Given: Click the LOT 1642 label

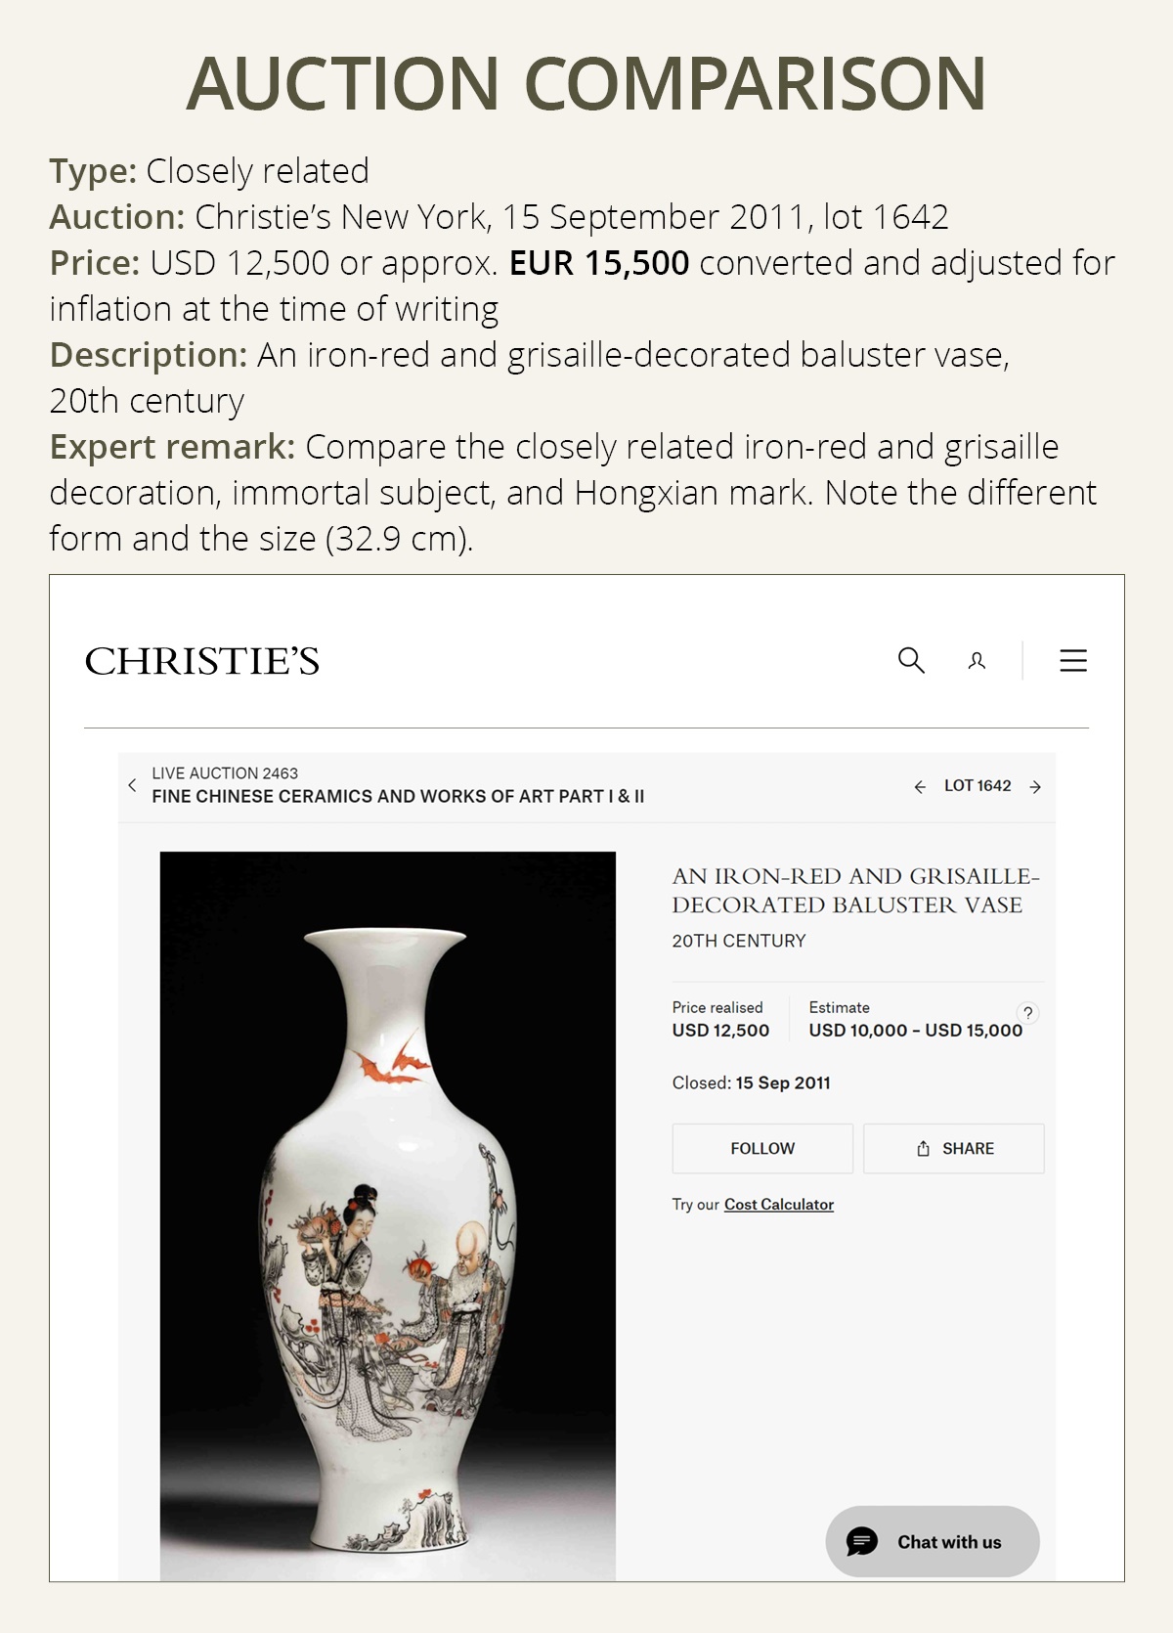Looking at the screenshot, I should (x=977, y=786).
